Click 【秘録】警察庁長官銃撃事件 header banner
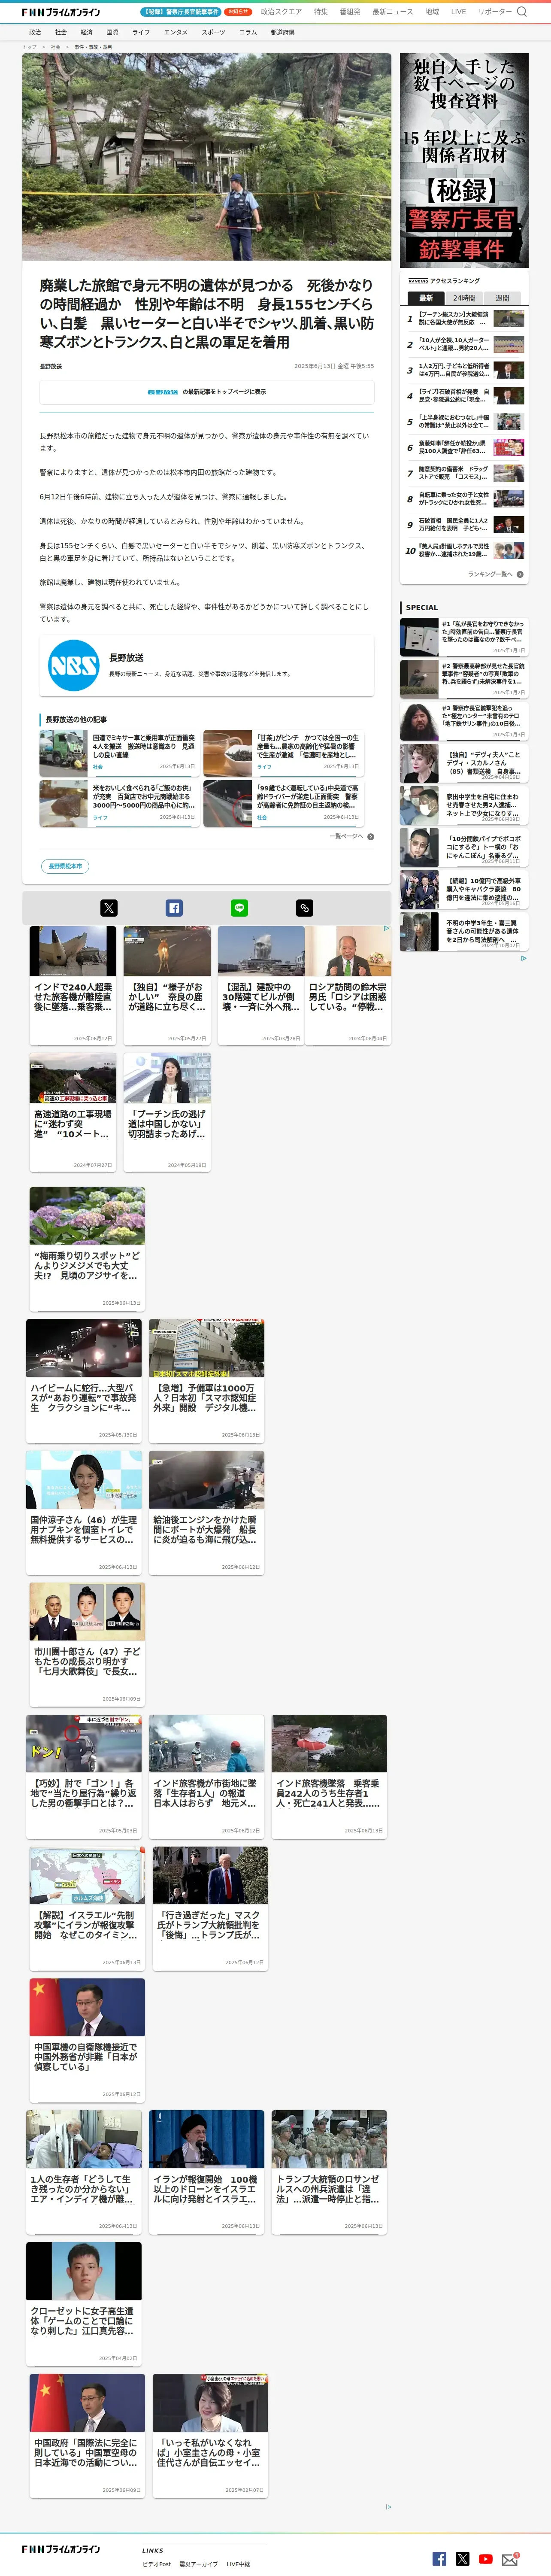 181,12
